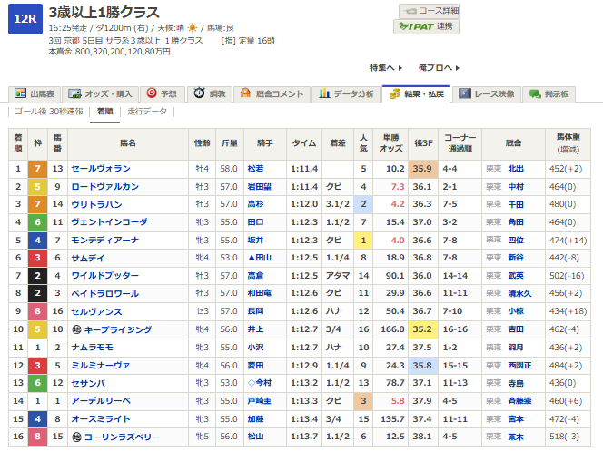Open the データ分析 chart tab
The height and width of the screenshot is (452, 603).
(x=346, y=93)
